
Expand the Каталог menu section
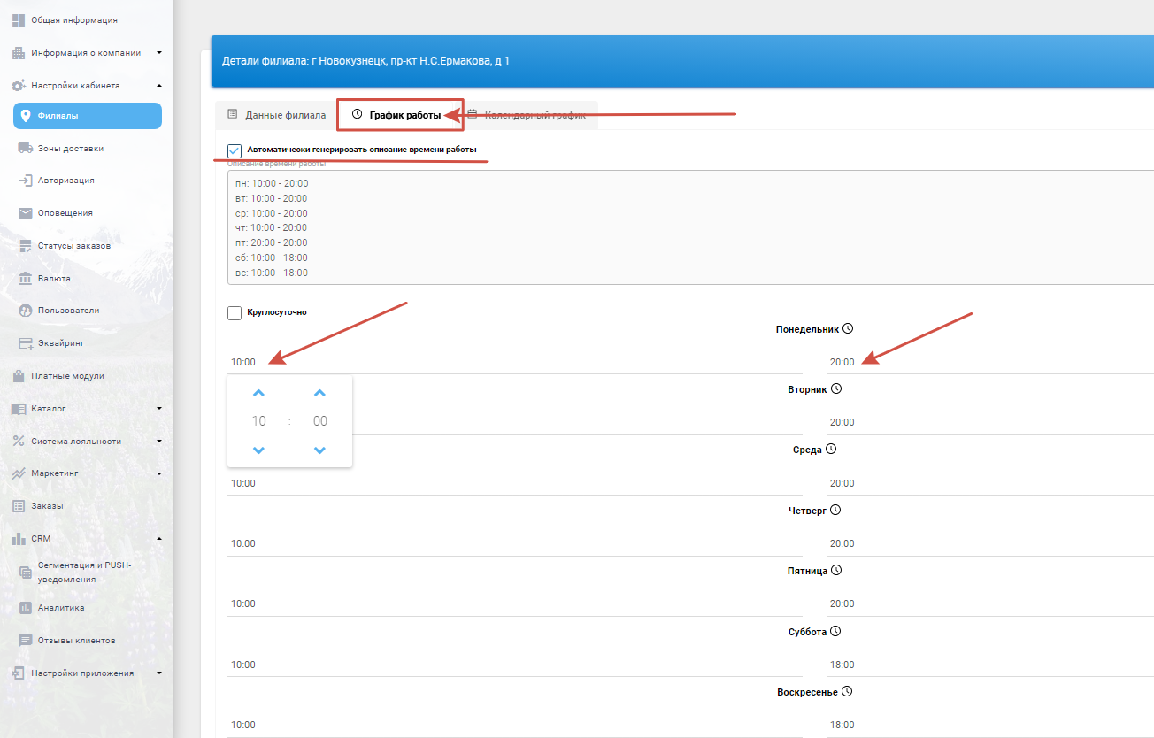tap(158, 409)
